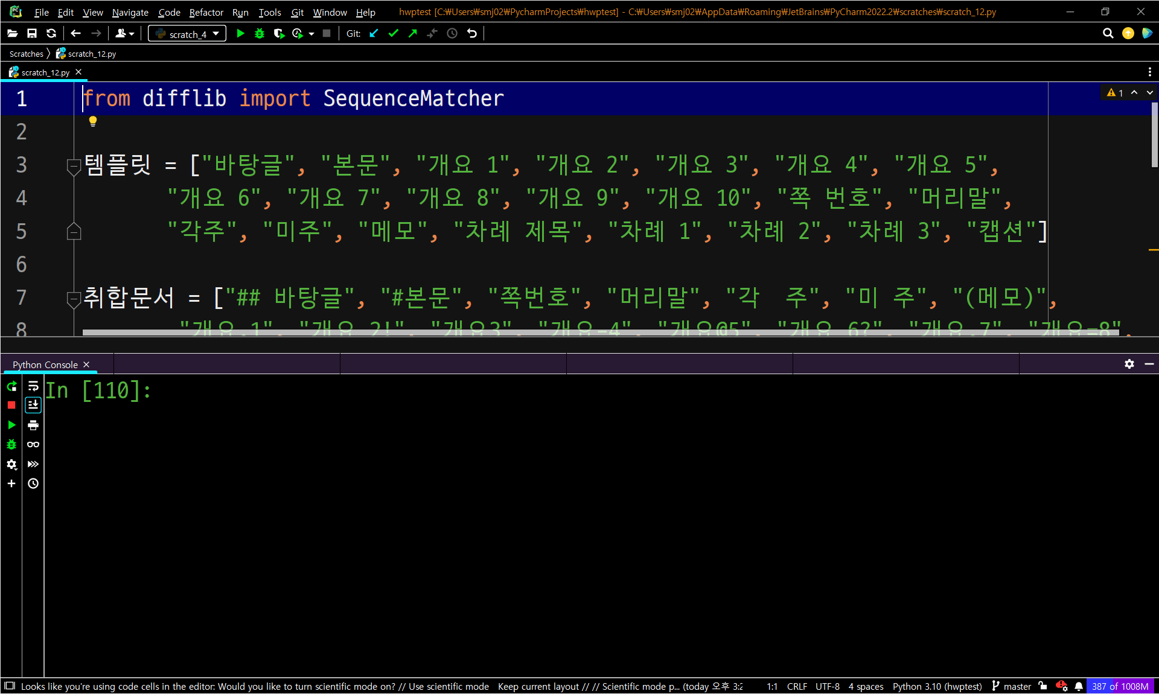Image resolution: width=1159 pixels, height=694 pixels.
Task: Collapse the 템플릿 list fold on line 3
Action: coord(74,165)
